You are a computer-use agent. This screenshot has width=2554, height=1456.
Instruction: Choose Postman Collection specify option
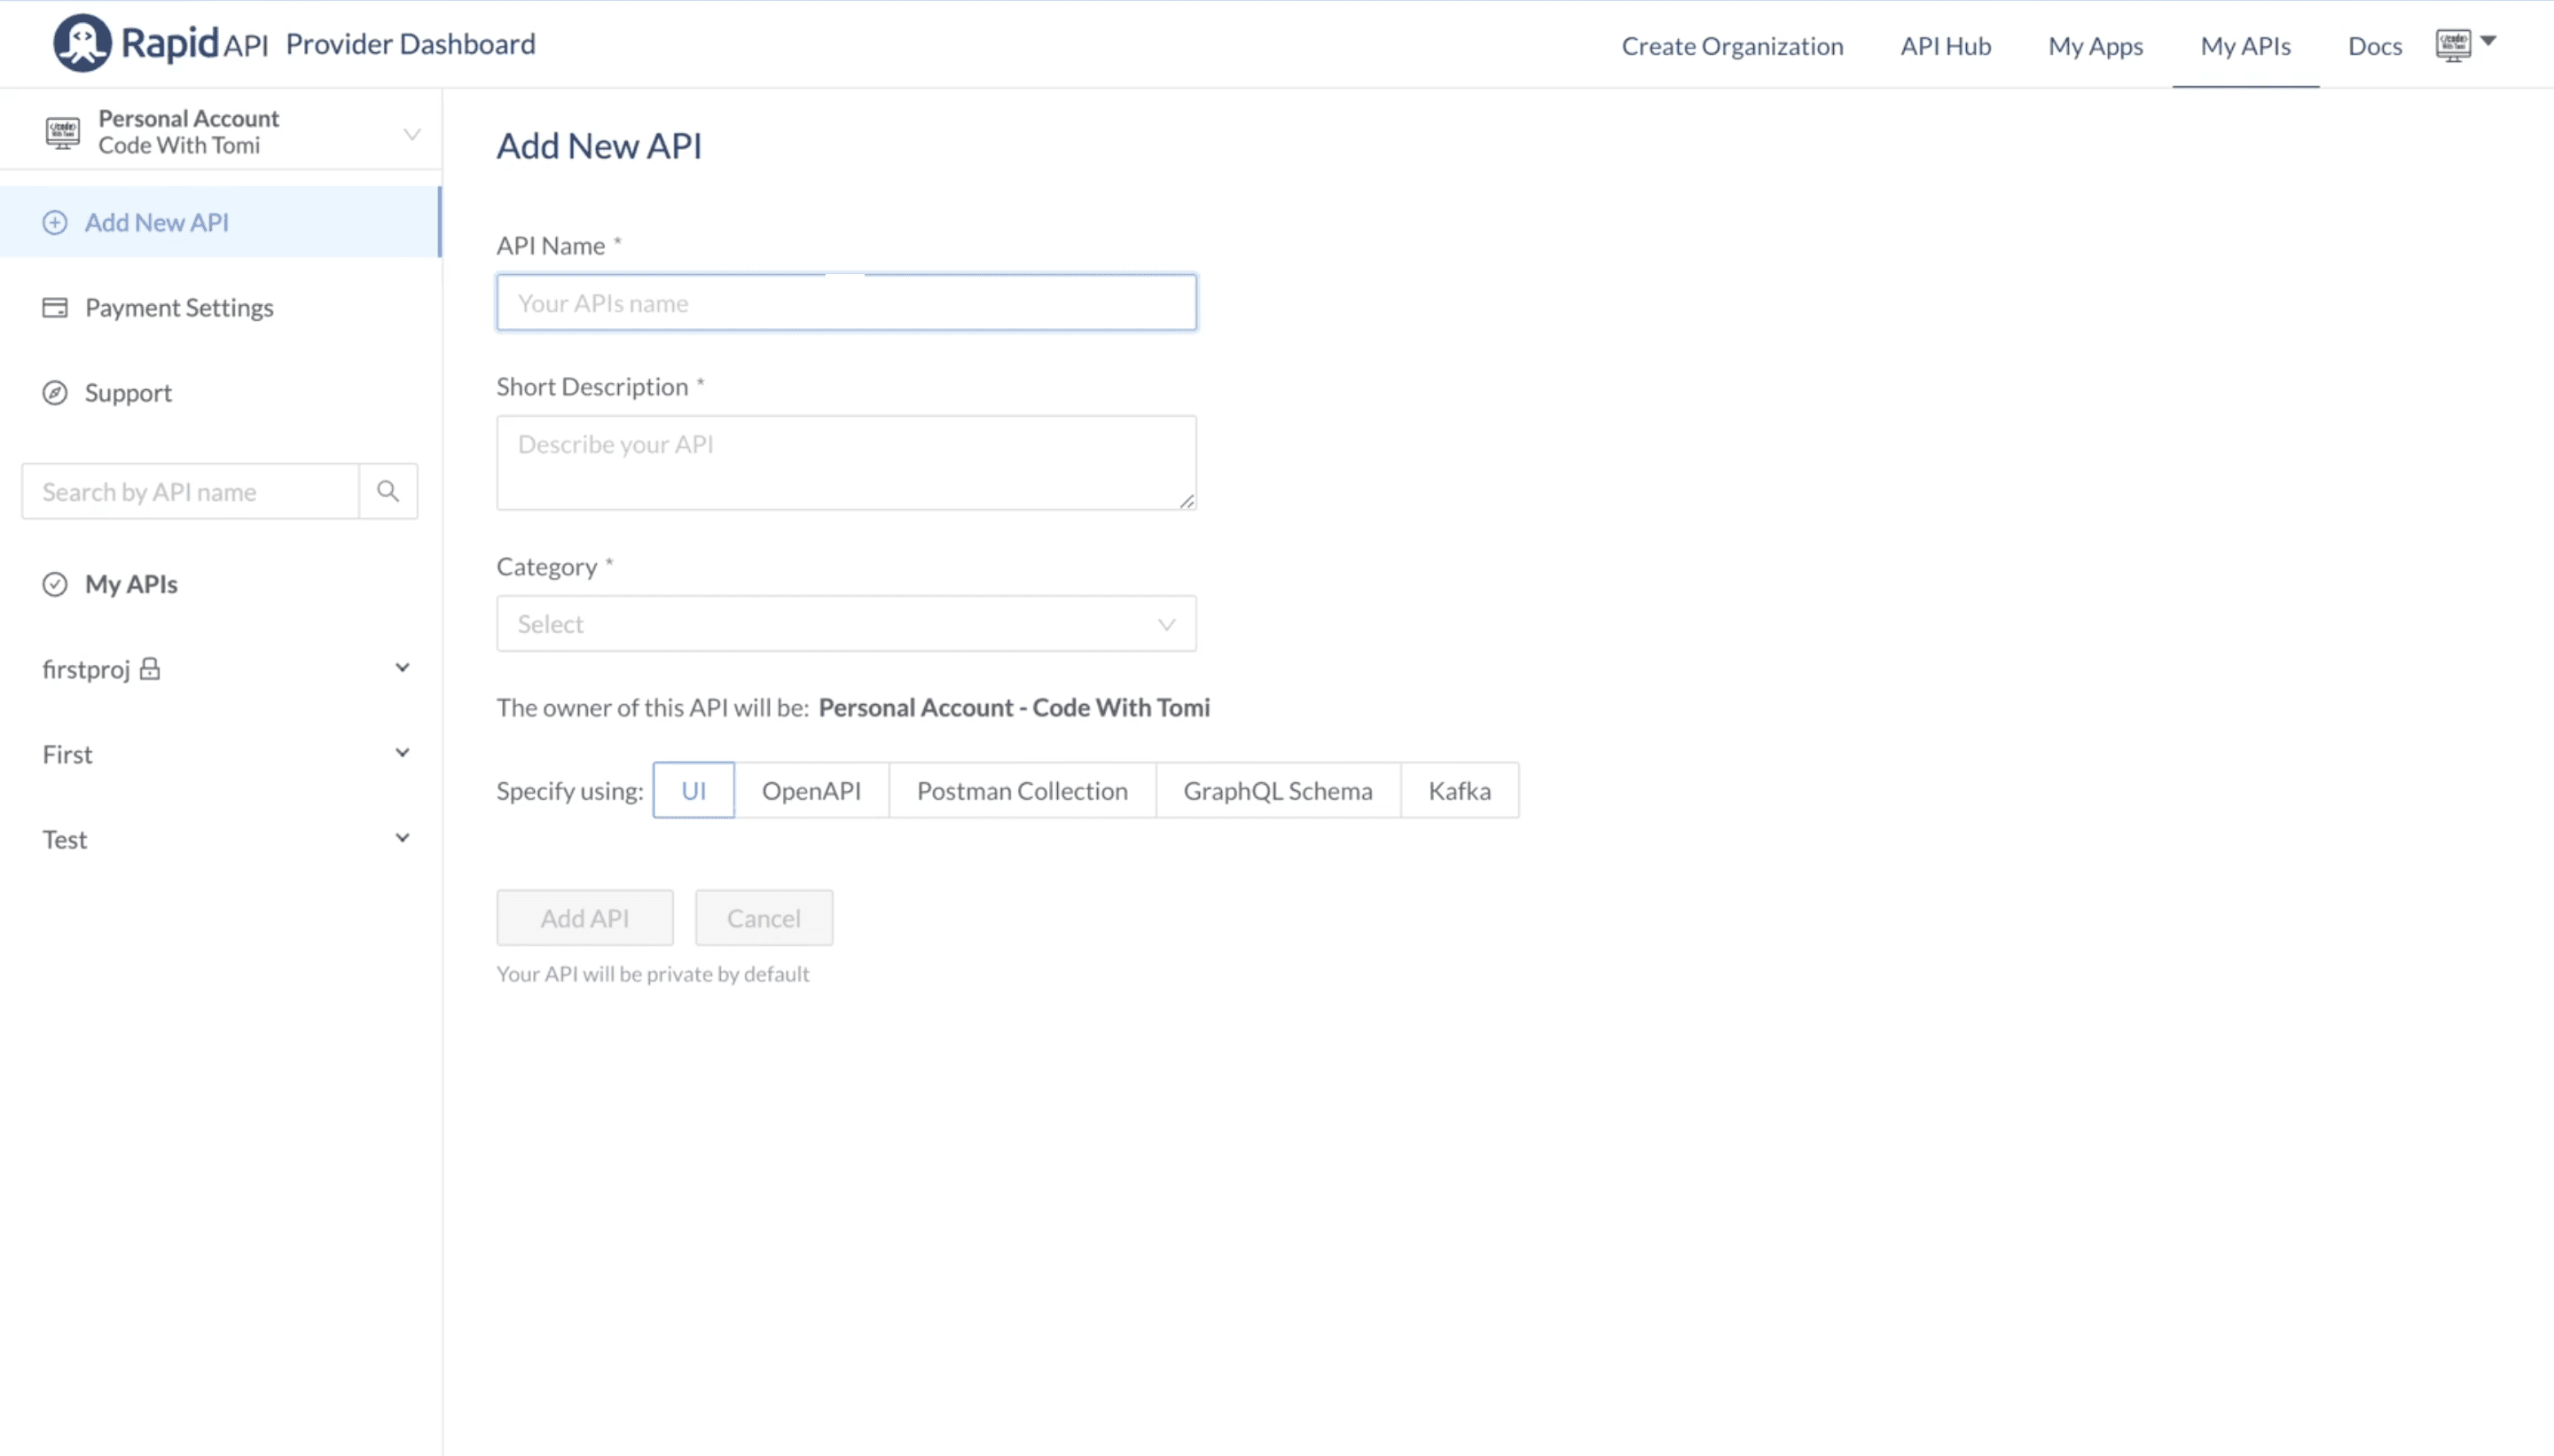1022,790
